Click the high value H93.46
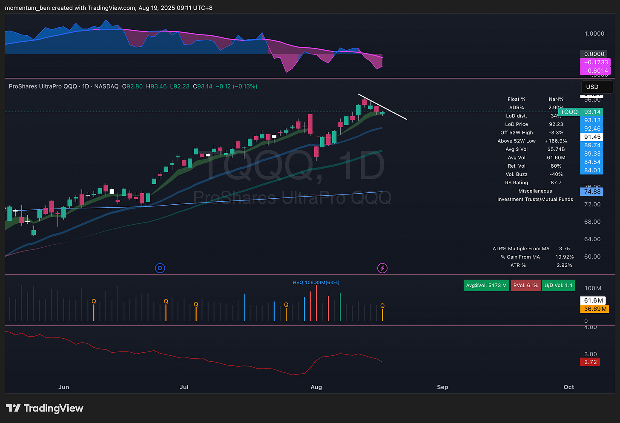Image resolution: width=620 pixels, height=423 pixels. pyautogui.click(x=156, y=86)
